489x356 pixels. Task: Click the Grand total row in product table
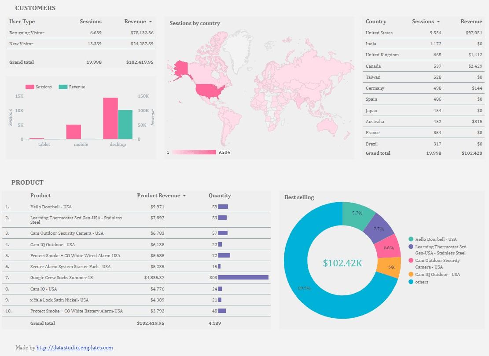[x=43, y=323]
